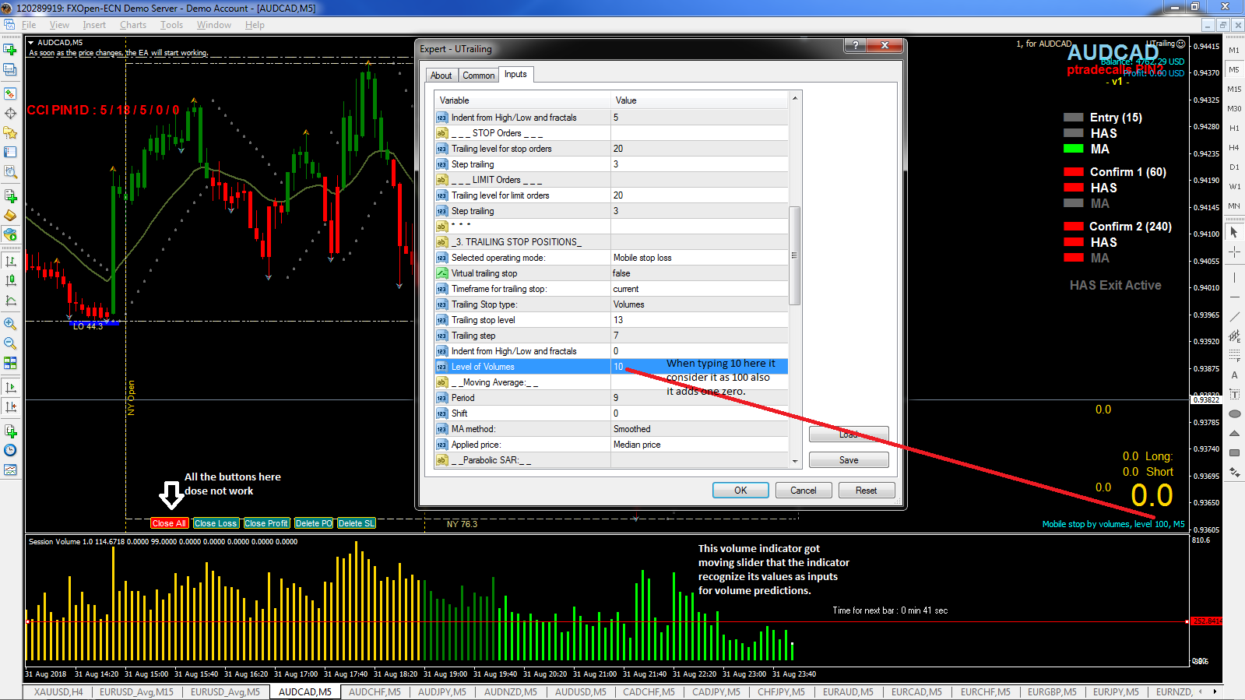This screenshot has width=1245, height=700.
Task: Select the triangle drawing tool
Action: pos(1234,434)
